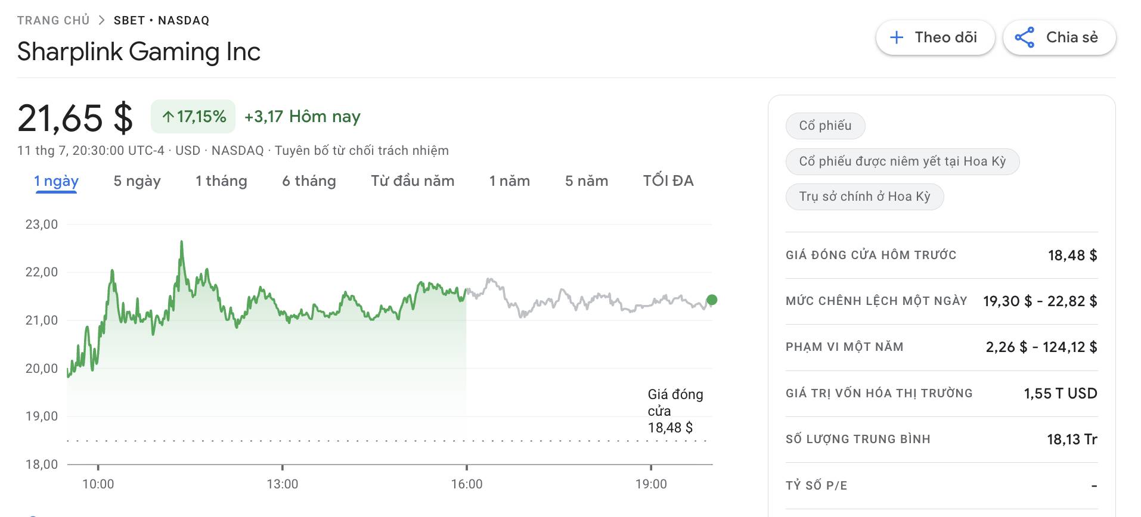
Task: Click the current price 21,65 $
Action: [75, 118]
